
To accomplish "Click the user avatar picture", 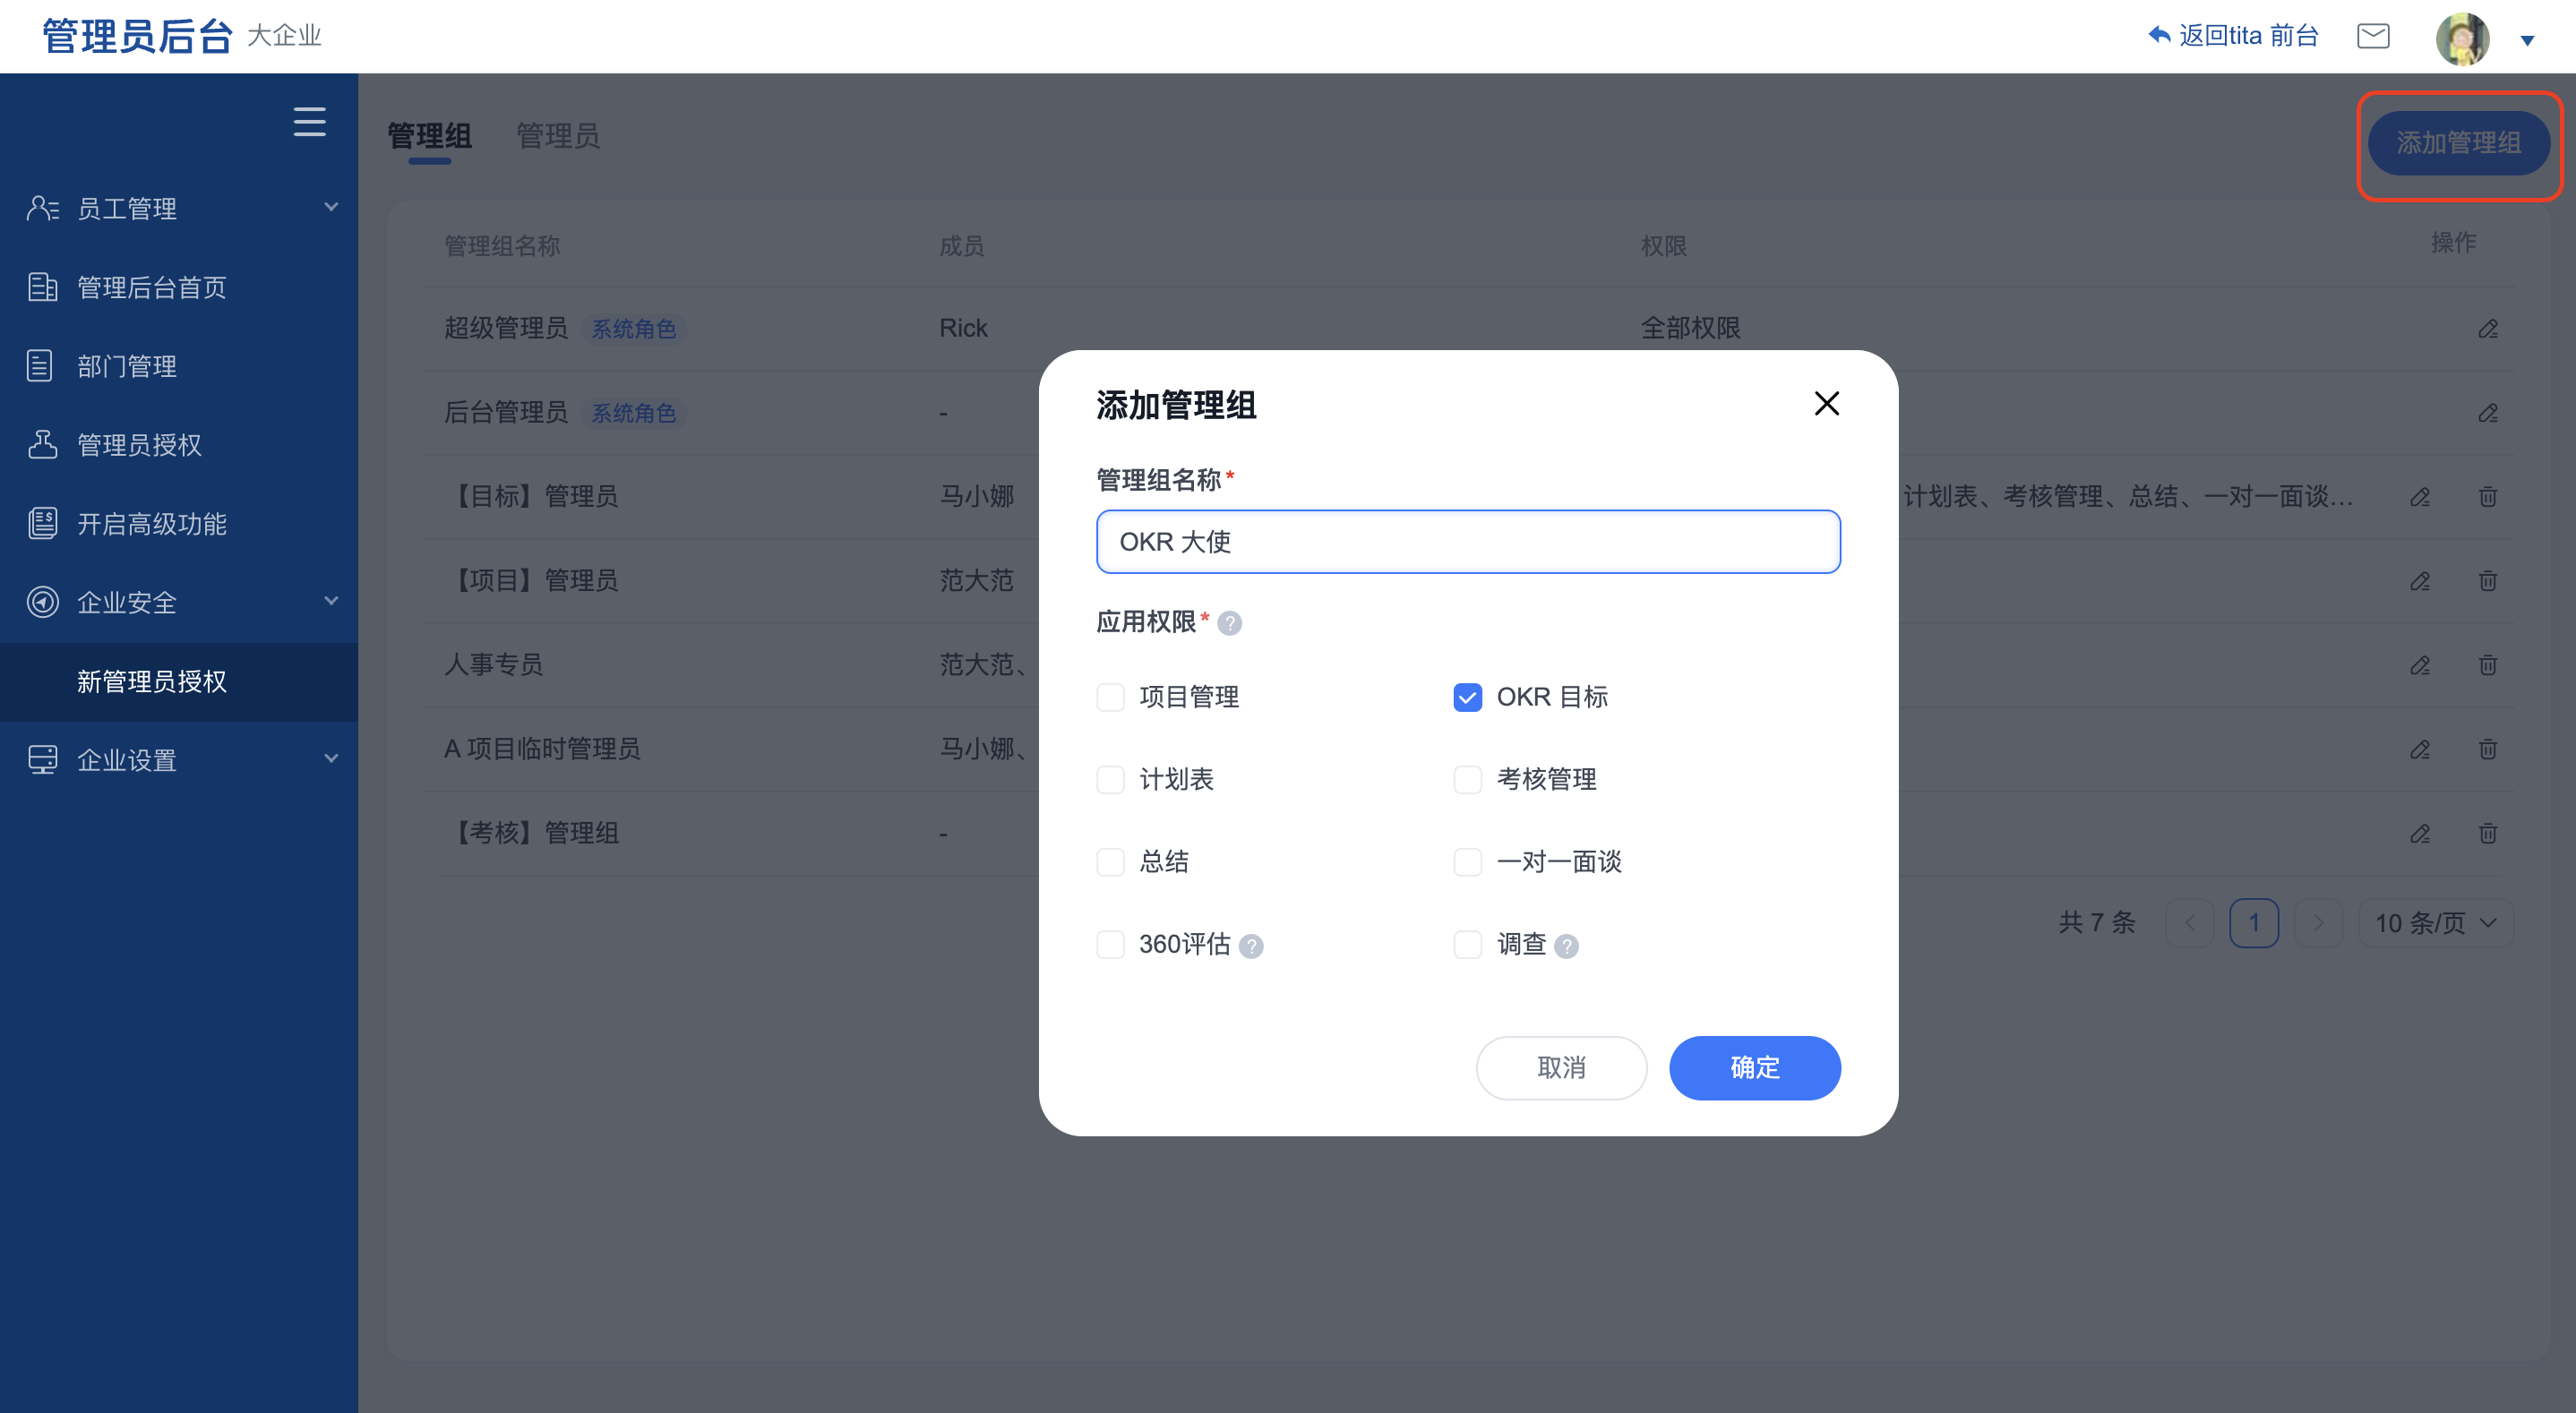I will tap(2463, 38).
